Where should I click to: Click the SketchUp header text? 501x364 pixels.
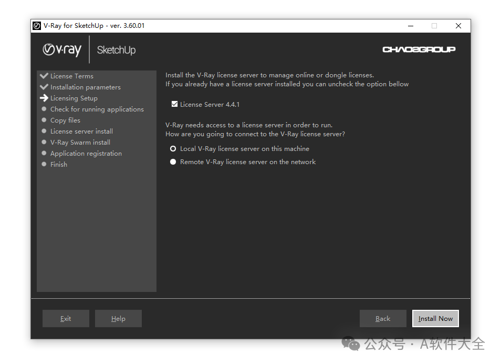[x=116, y=50]
